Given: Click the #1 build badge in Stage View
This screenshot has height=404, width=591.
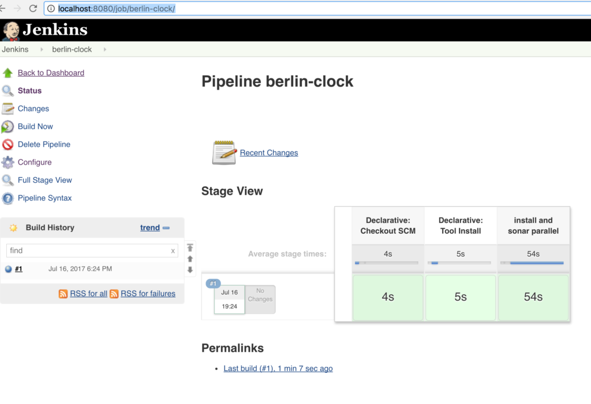Looking at the screenshot, I should 214,283.
